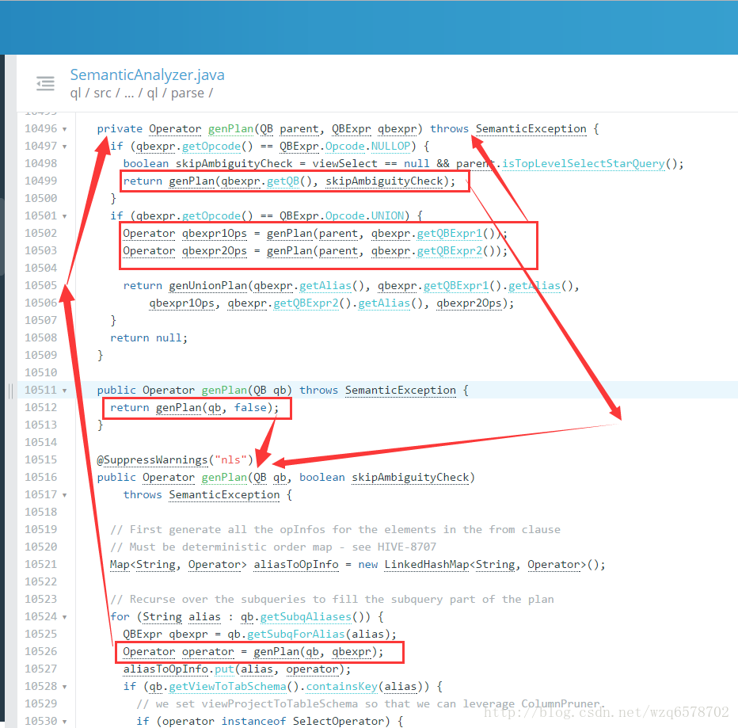Follow the getQBExpr2 link on line 10503
Screen dimensions: 738x728
pyautogui.click(x=450, y=251)
